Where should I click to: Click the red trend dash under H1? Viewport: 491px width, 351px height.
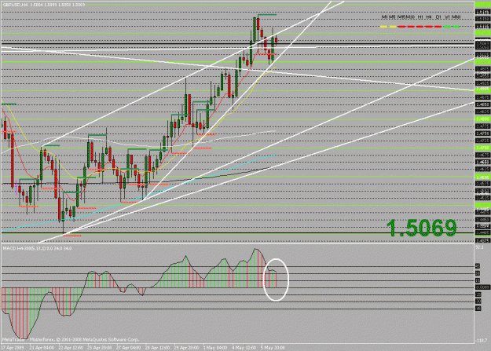pyautogui.click(x=420, y=27)
